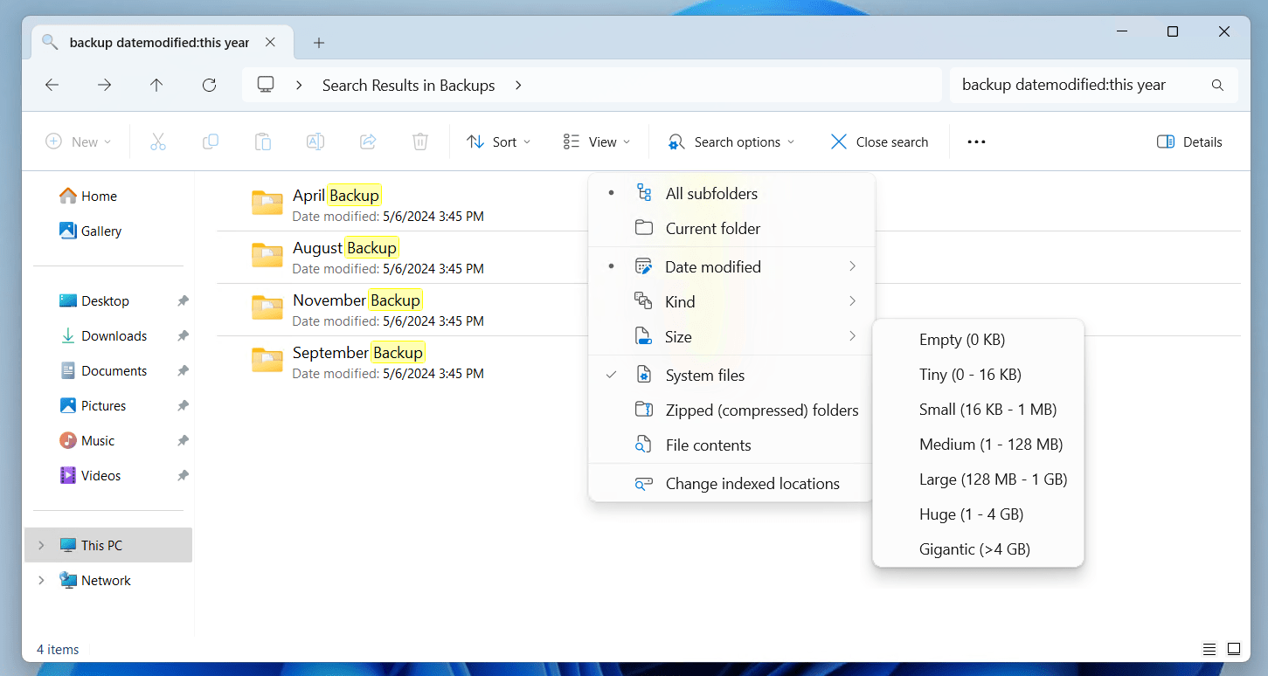Switch to large thumbnails view icon

[1234, 649]
